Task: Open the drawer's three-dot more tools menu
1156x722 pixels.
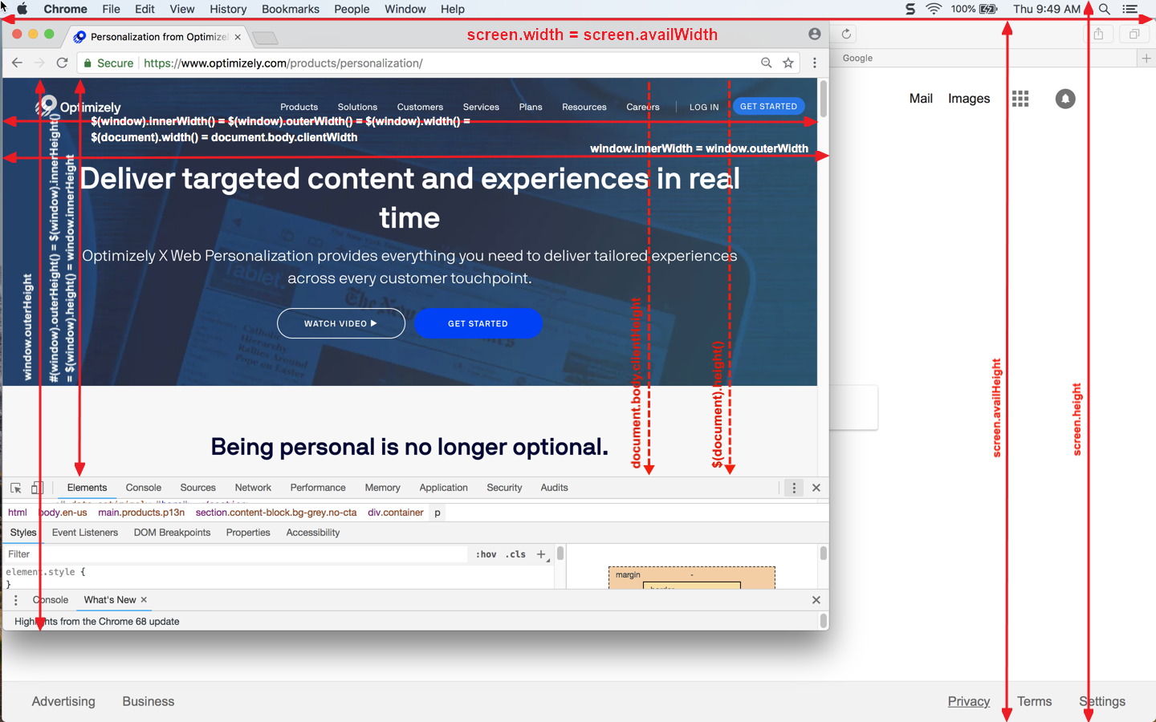Action: click(15, 600)
